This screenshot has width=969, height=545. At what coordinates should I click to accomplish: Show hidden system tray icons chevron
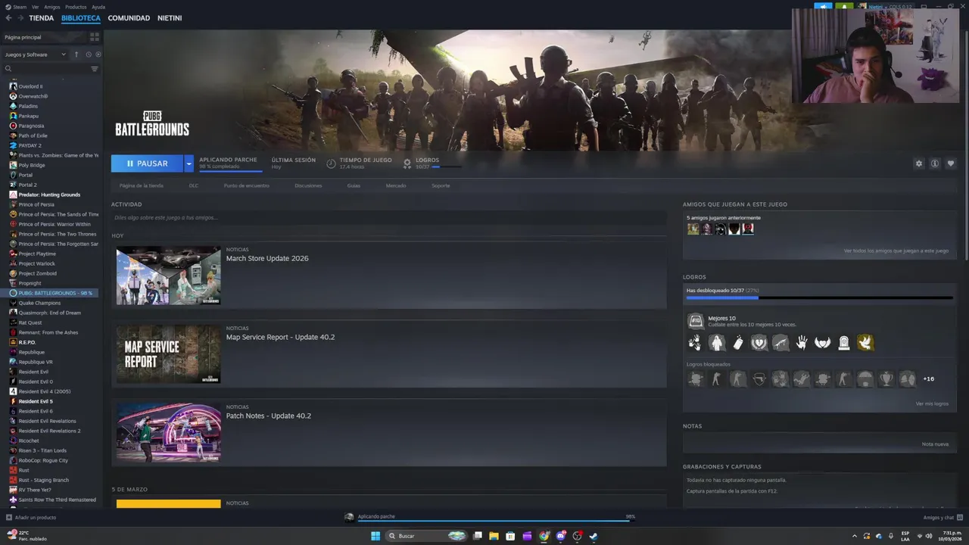pos(856,536)
